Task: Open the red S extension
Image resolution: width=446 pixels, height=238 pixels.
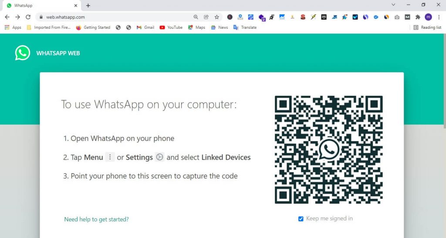Action: (303, 17)
